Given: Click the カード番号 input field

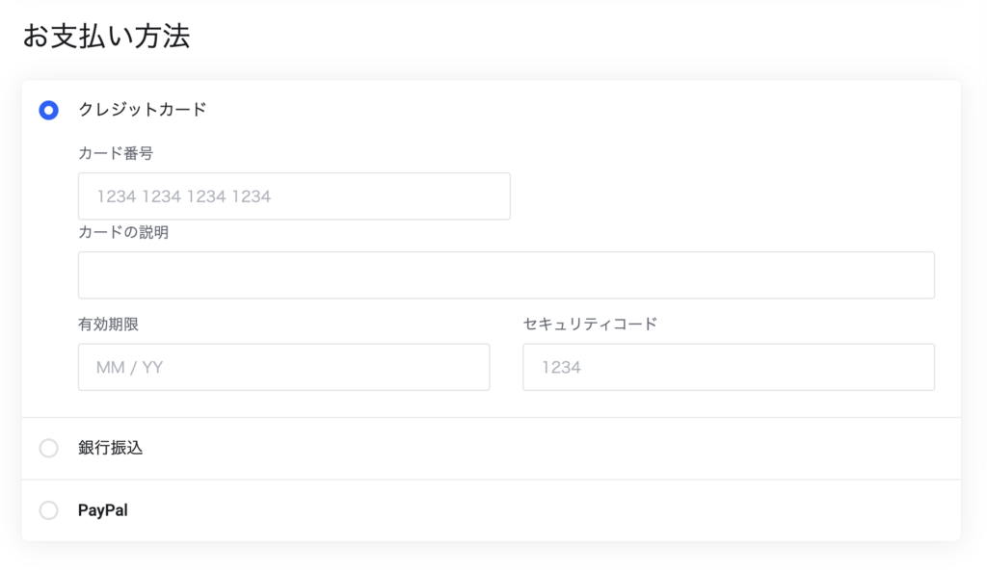Looking at the screenshot, I should pos(294,196).
